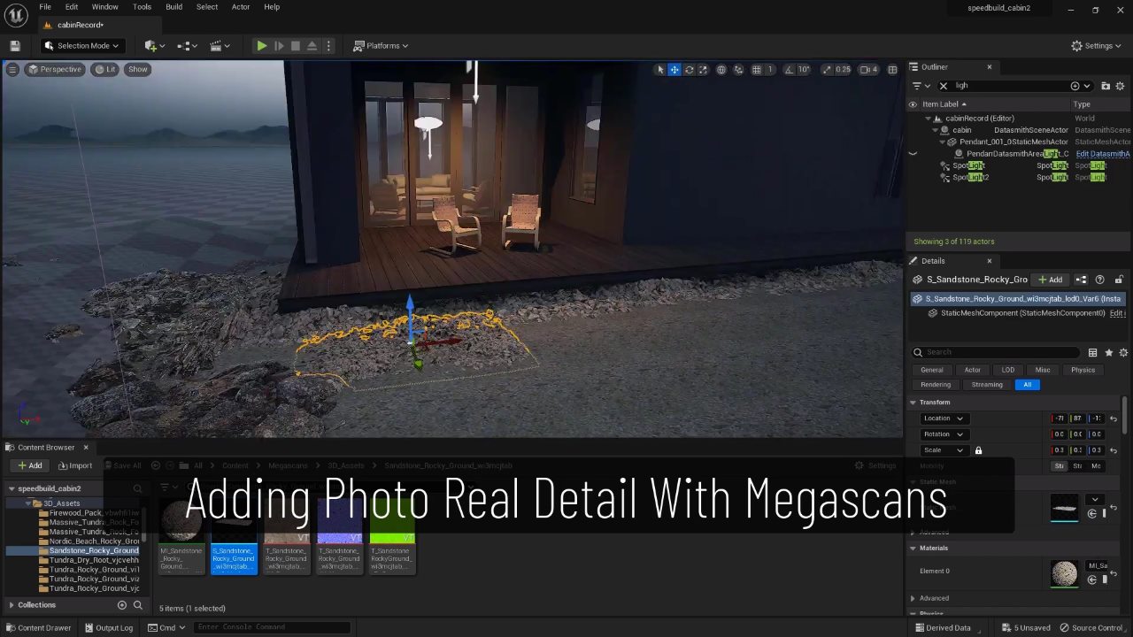Collapse the Transform section

pyautogui.click(x=913, y=403)
